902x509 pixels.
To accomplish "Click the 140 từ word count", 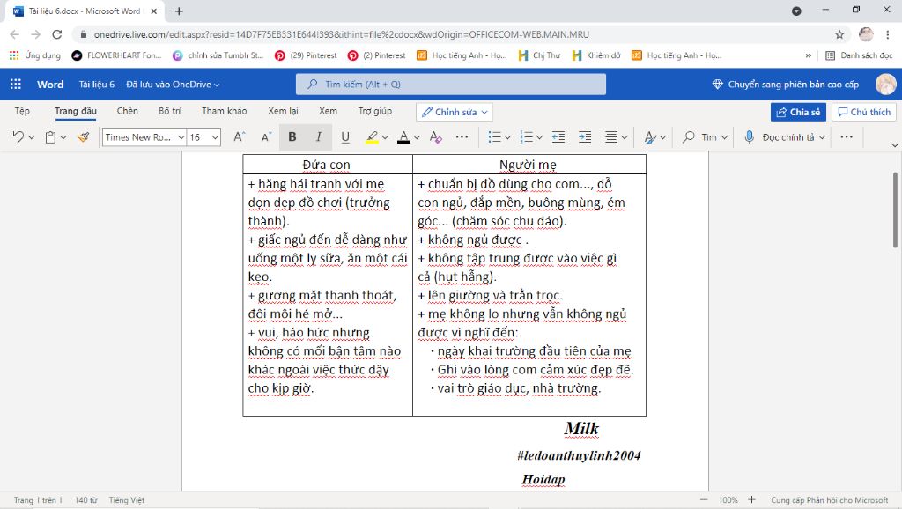I will click(x=85, y=500).
